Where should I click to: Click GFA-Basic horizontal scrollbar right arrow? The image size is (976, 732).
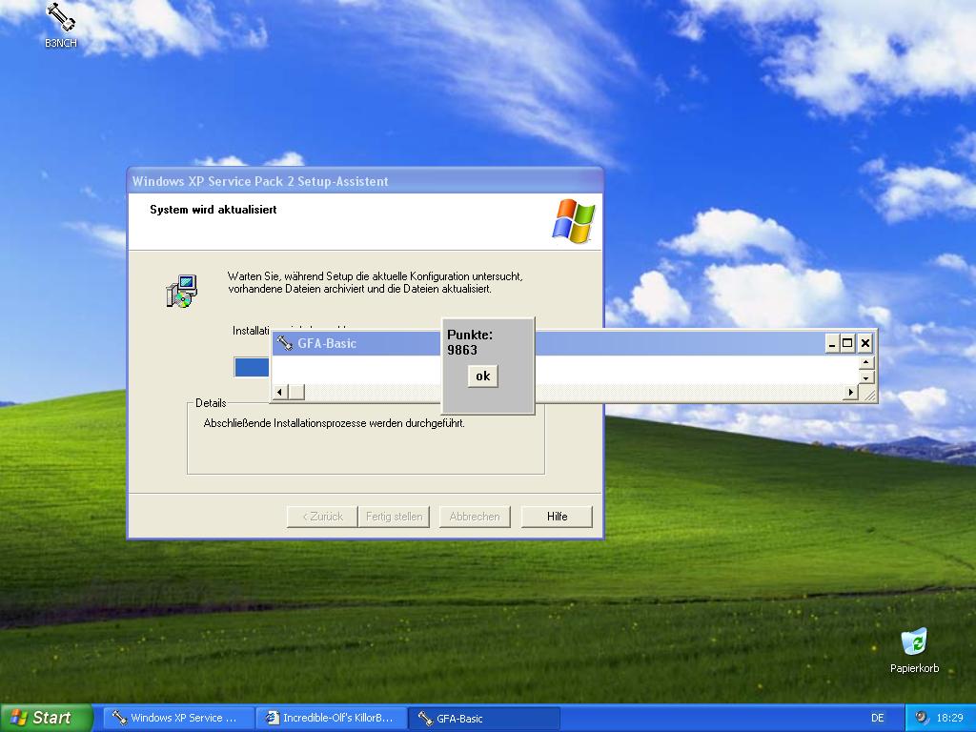click(851, 392)
